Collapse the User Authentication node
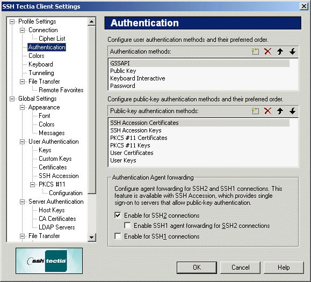 coord(22,142)
